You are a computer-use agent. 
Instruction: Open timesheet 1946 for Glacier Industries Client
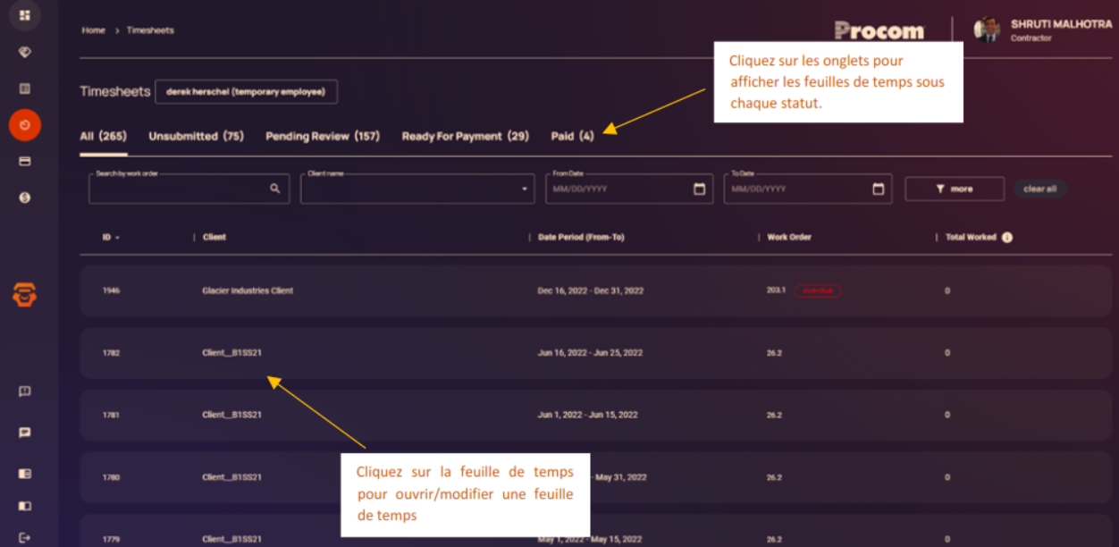[248, 291]
